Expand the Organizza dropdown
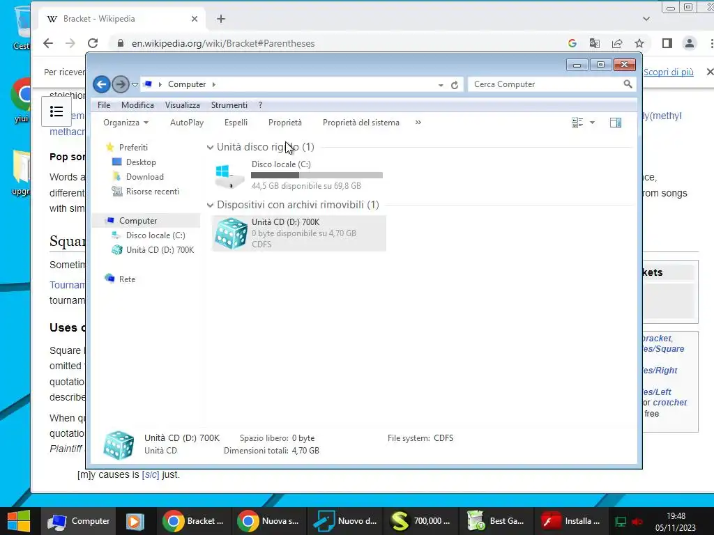Viewport: 714px width, 535px height. pos(126,123)
